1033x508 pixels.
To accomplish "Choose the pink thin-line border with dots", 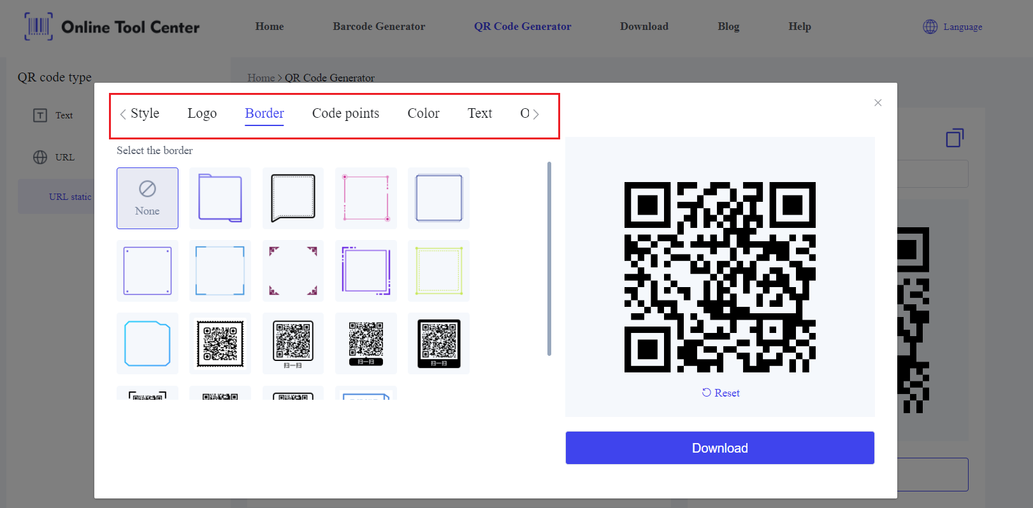I will (366, 198).
